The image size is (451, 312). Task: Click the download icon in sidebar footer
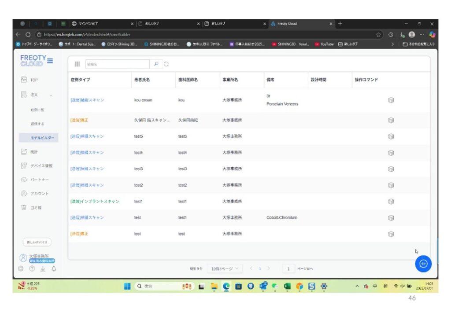coord(43,268)
